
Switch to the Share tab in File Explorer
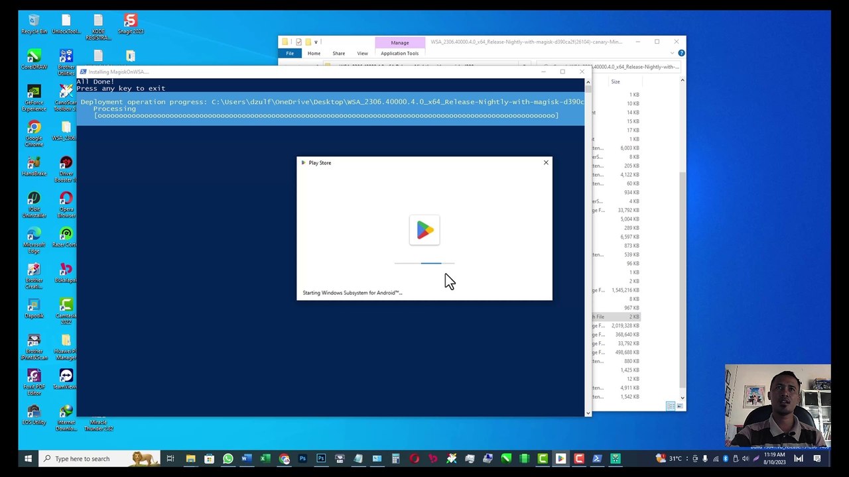pyautogui.click(x=338, y=53)
